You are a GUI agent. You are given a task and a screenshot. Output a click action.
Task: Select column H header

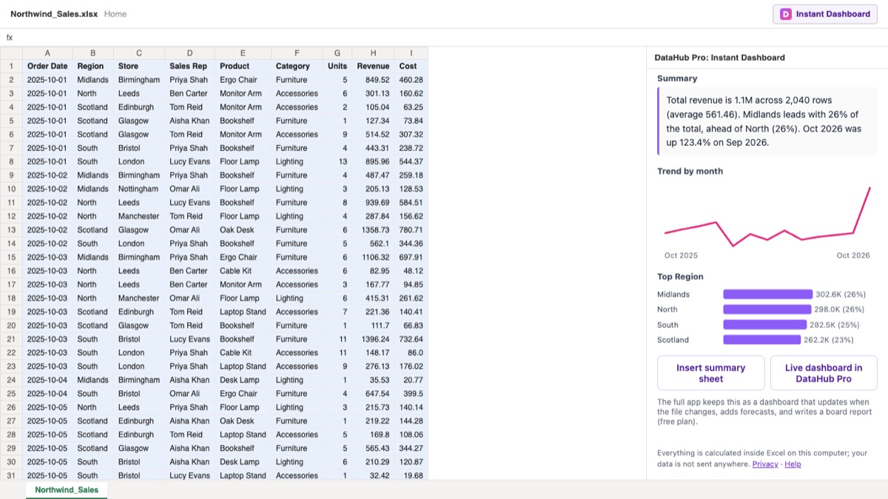(x=373, y=53)
